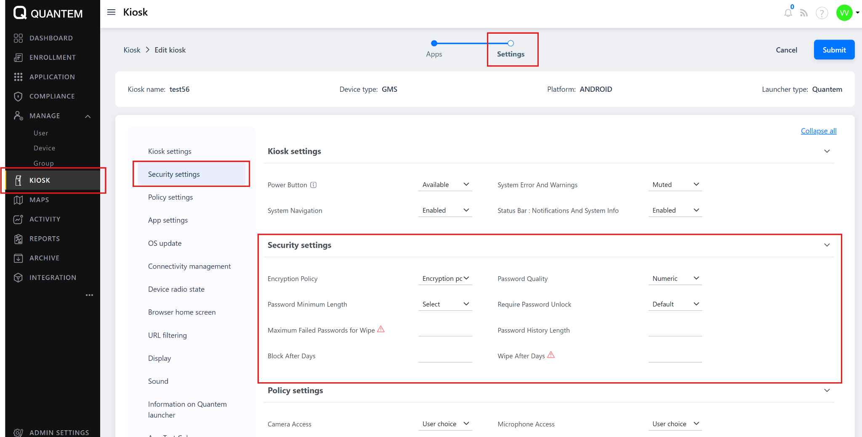Collapse the Manage sidebar menu

pyautogui.click(x=88, y=116)
